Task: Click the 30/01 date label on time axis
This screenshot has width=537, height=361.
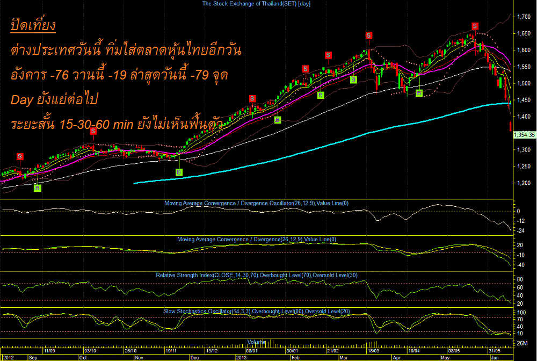Action: pyautogui.click(x=292, y=351)
